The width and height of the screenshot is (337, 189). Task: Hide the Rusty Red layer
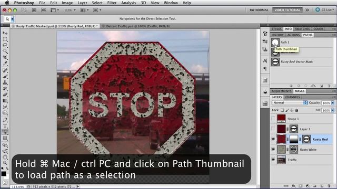pos(273,139)
